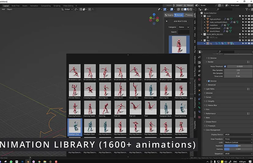Open the Texture properties checker icon
Screen dimensions: 253x163
[x=199, y=117]
